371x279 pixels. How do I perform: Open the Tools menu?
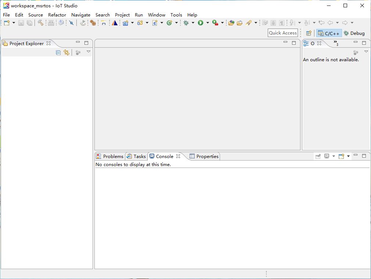click(x=176, y=15)
